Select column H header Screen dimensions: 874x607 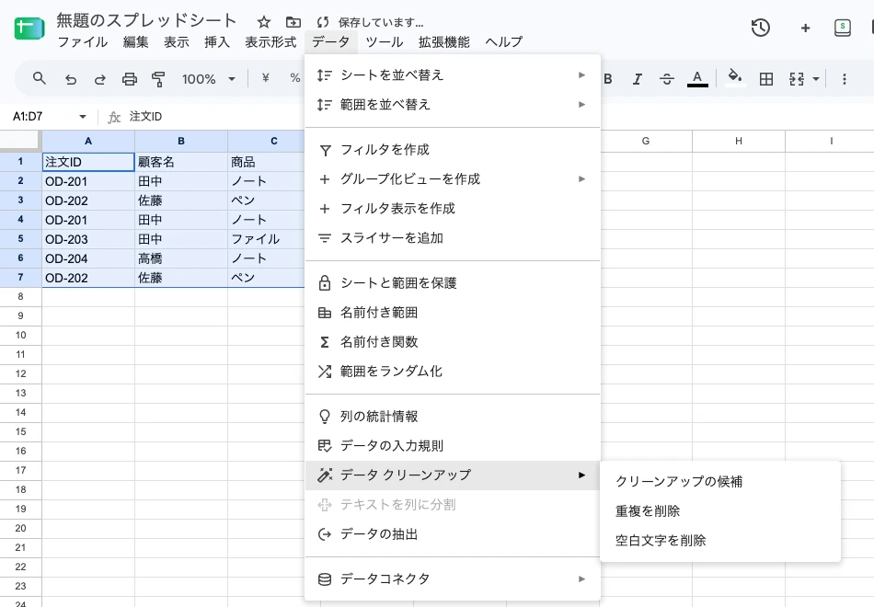(x=739, y=141)
